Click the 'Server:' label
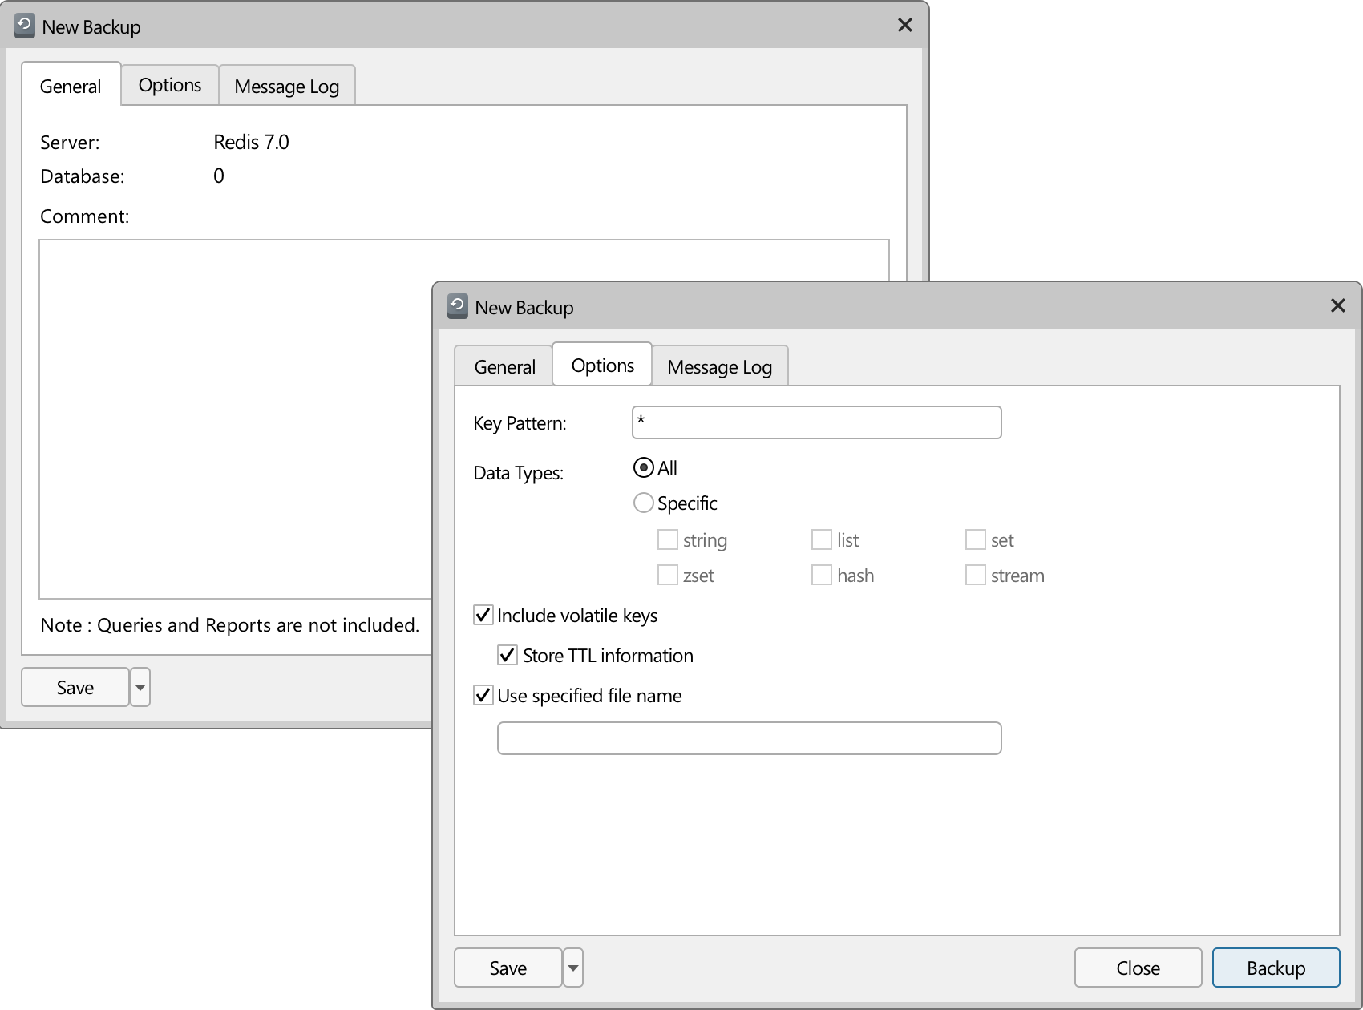This screenshot has height=1010, width=1363. click(x=70, y=143)
